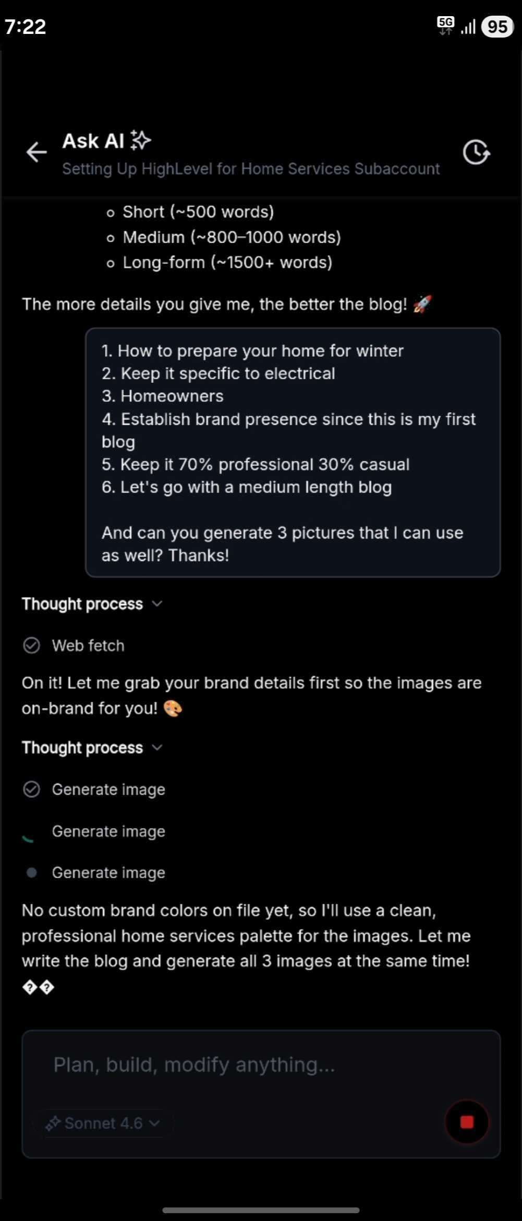Click the pending dot beside Generate image

click(31, 872)
